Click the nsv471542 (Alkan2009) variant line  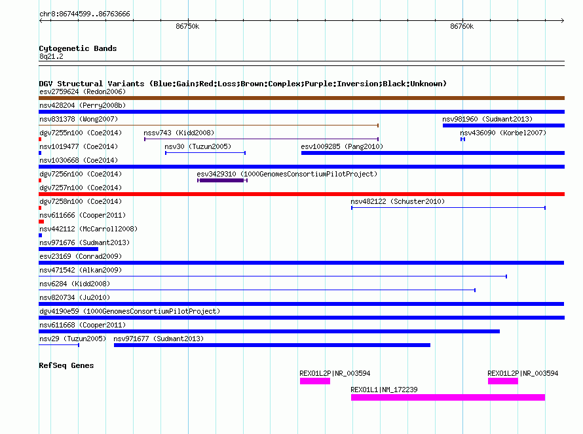point(273,276)
